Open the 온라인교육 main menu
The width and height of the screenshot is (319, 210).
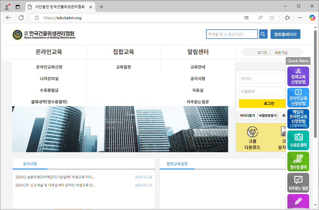pos(49,52)
